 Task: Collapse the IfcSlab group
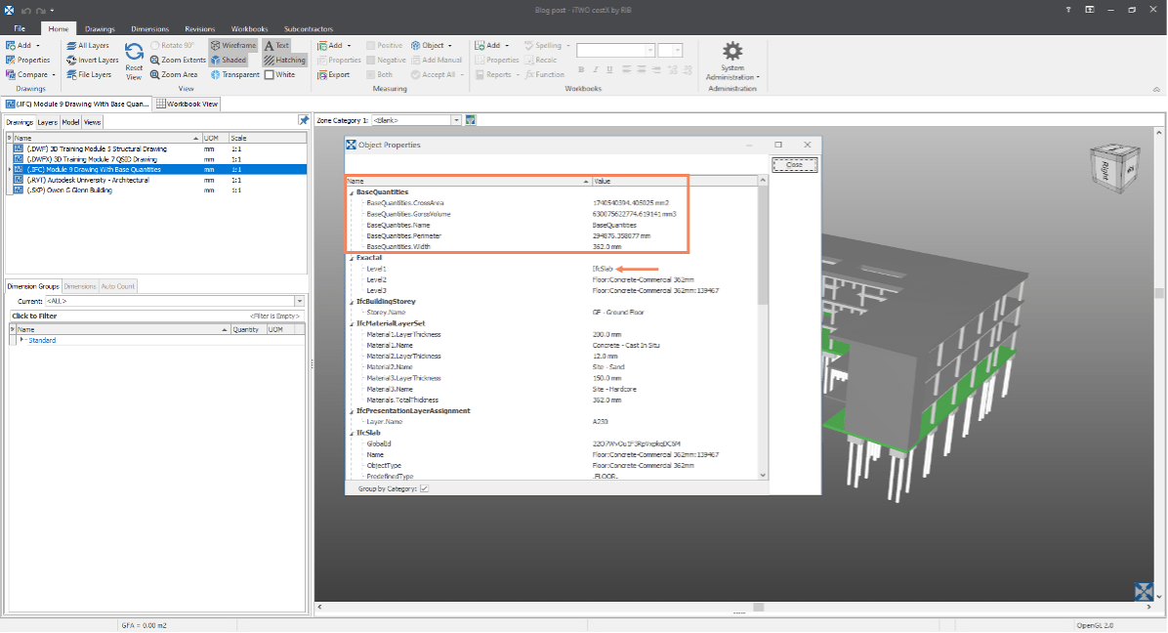[x=352, y=434]
